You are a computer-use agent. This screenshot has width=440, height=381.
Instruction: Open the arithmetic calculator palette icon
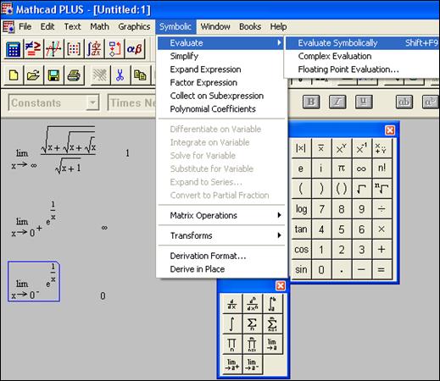point(13,49)
